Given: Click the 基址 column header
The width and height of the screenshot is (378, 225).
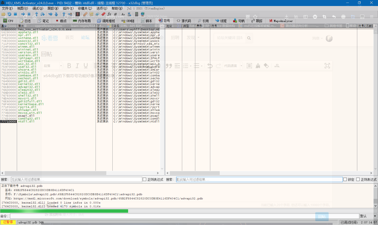Looking at the screenshot, I should tap(9, 26).
